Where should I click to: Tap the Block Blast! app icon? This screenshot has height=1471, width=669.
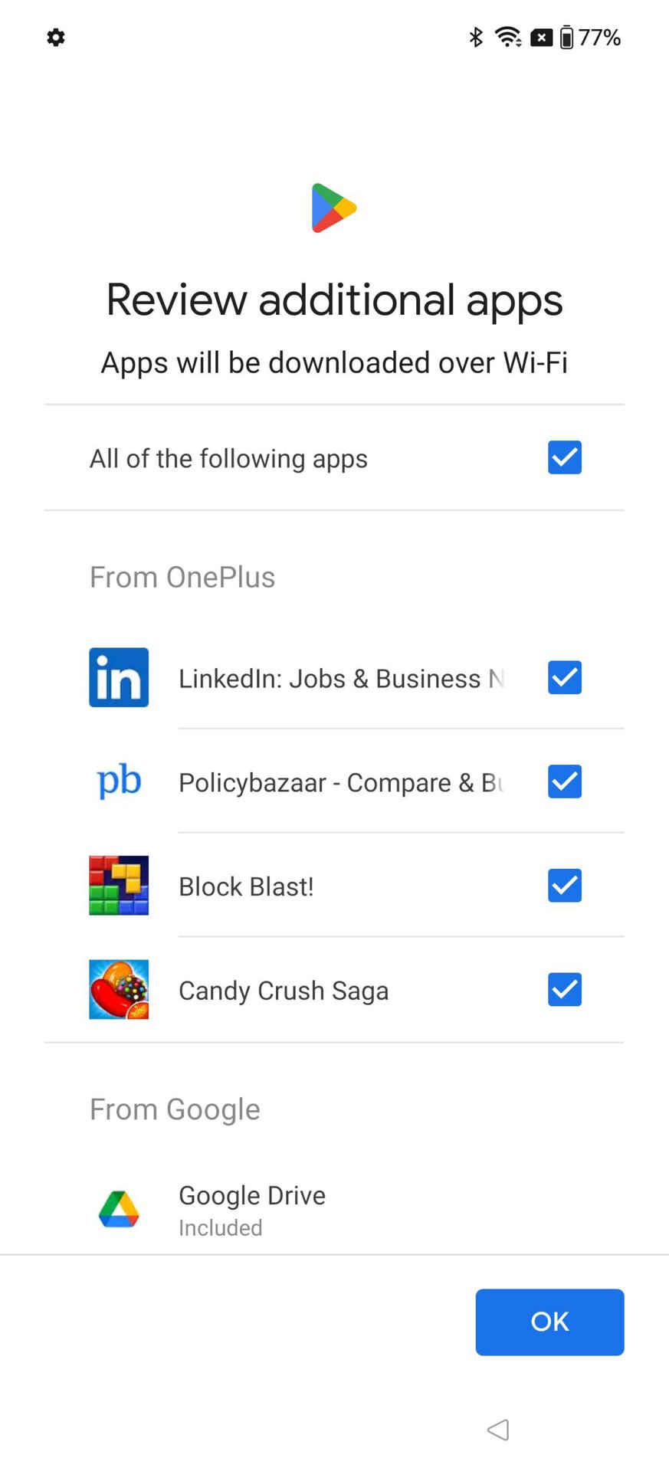[x=119, y=886]
